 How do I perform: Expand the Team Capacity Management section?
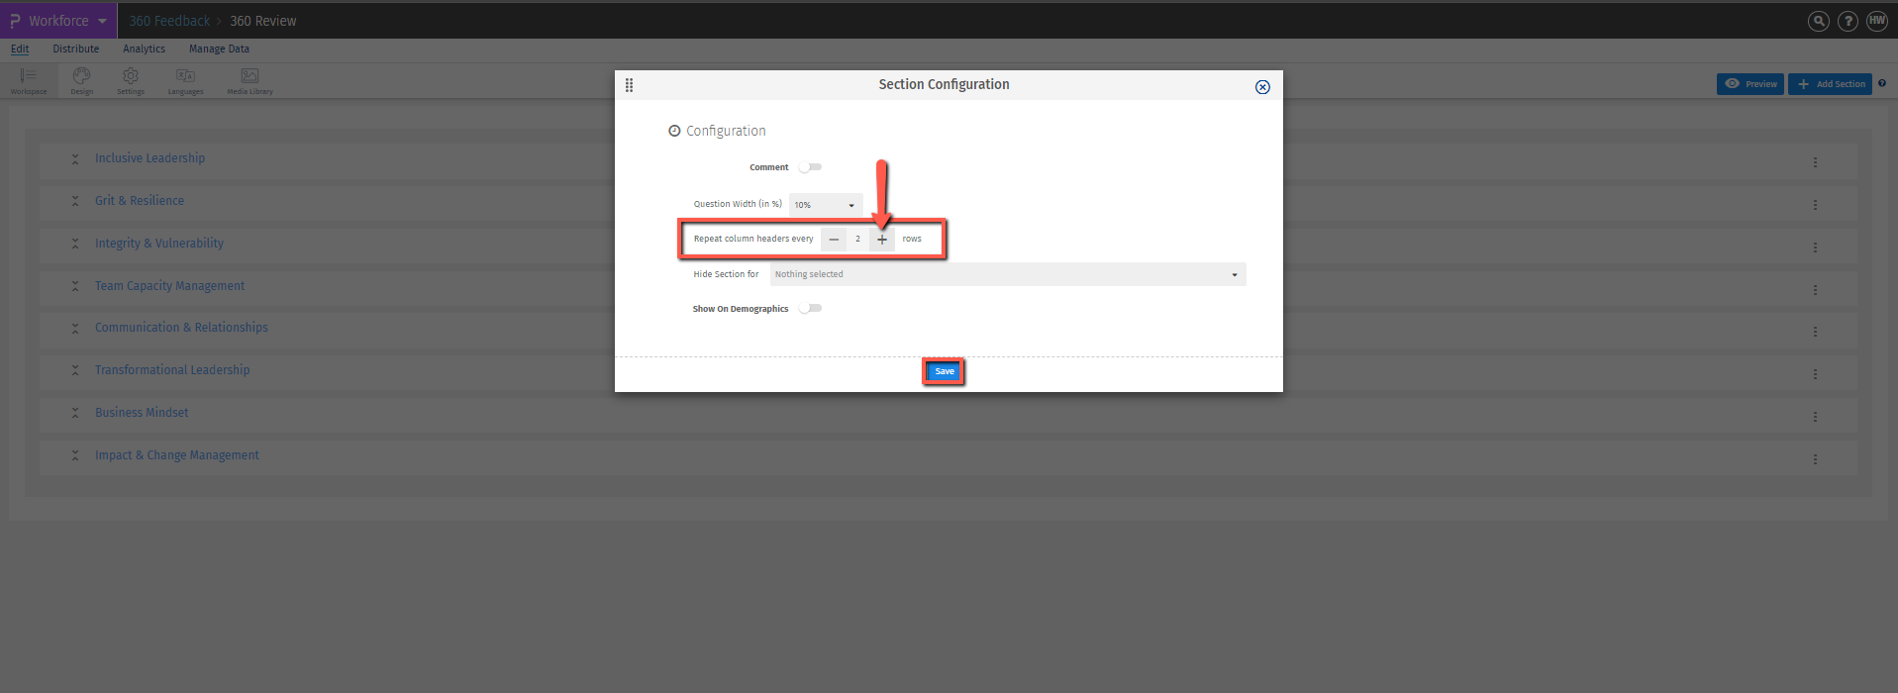pyautogui.click(x=75, y=286)
